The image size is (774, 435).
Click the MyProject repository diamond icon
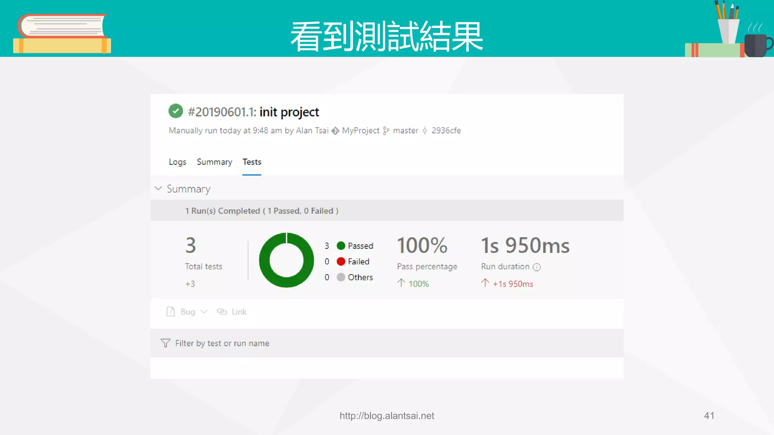coord(335,131)
